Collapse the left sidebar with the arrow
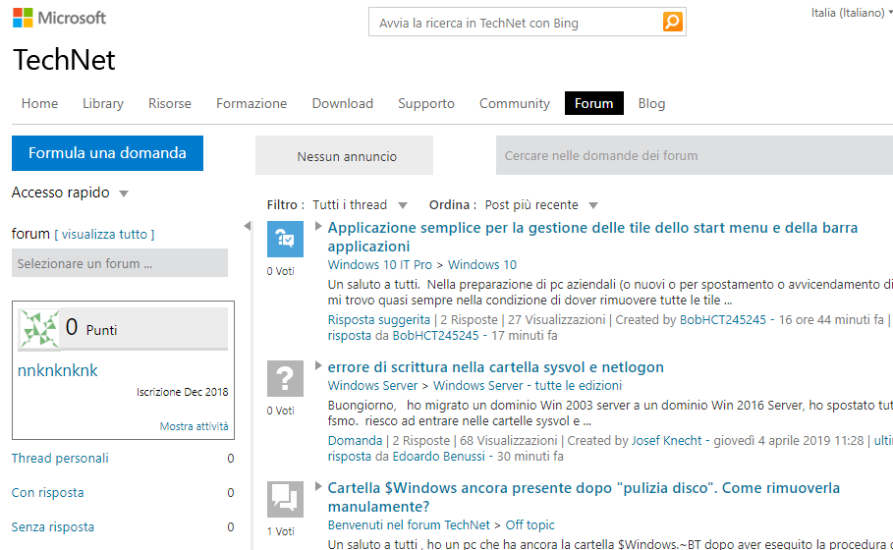 coord(248,226)
